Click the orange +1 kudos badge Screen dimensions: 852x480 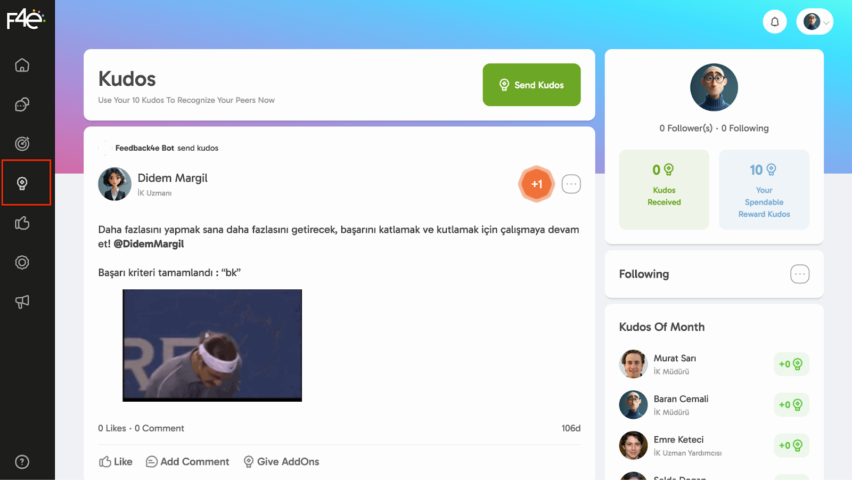[x=536, y=184]
